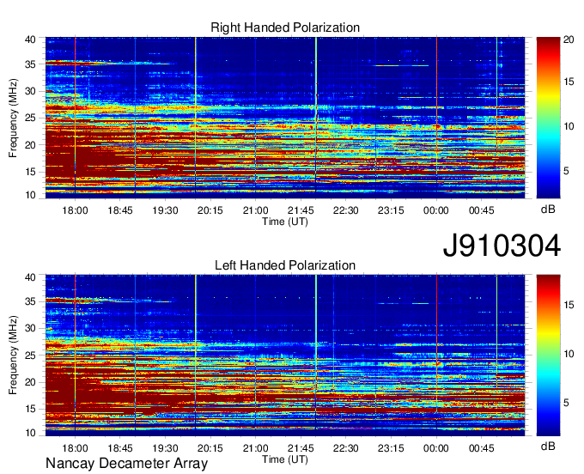Click "Frequency (MHz)" label of the Right Handed plot

pos(13,118)
